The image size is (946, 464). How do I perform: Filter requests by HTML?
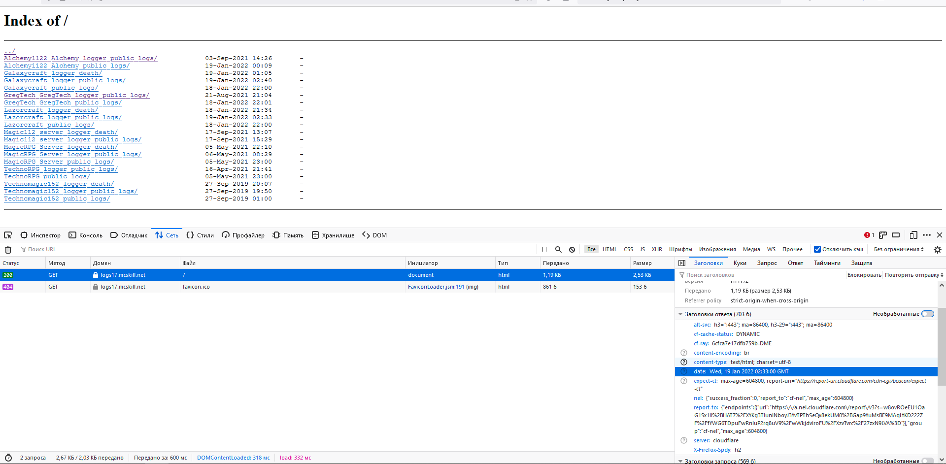tap(609, 249)
